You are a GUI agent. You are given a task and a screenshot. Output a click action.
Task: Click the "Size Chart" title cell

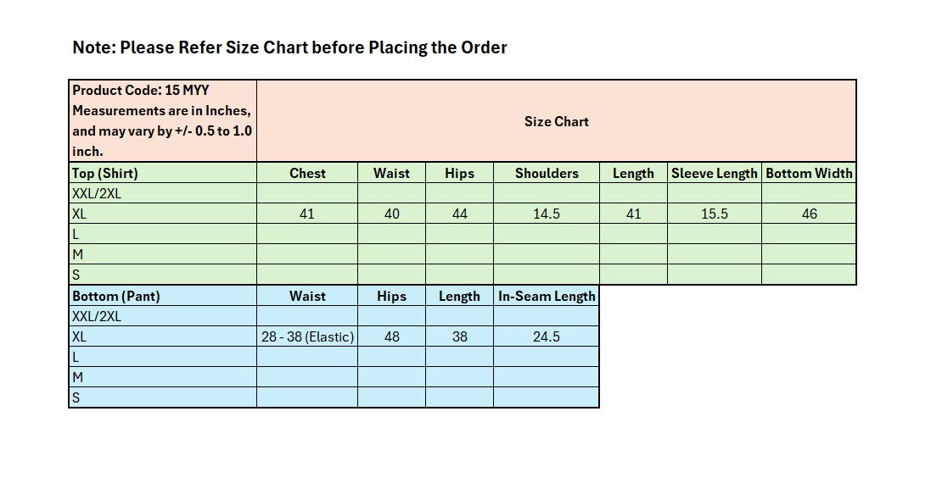pyautogui.click(x=556, y=121)
